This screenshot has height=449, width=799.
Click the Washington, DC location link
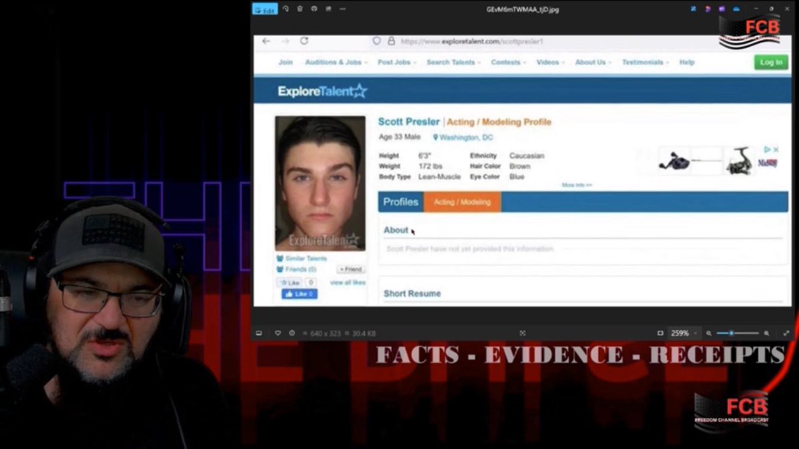[463, 138]
